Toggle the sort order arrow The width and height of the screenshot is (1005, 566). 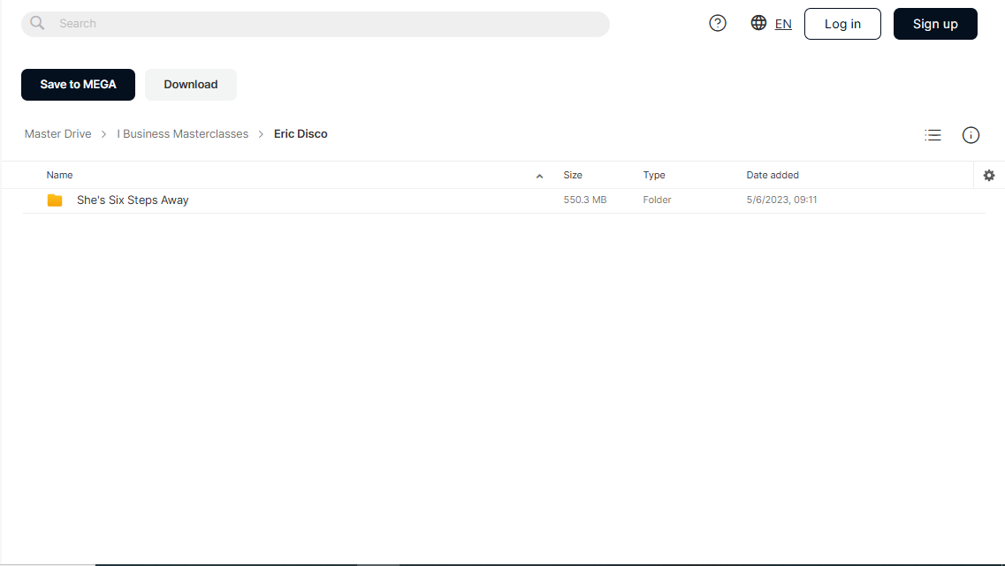[x=540, y=176]
